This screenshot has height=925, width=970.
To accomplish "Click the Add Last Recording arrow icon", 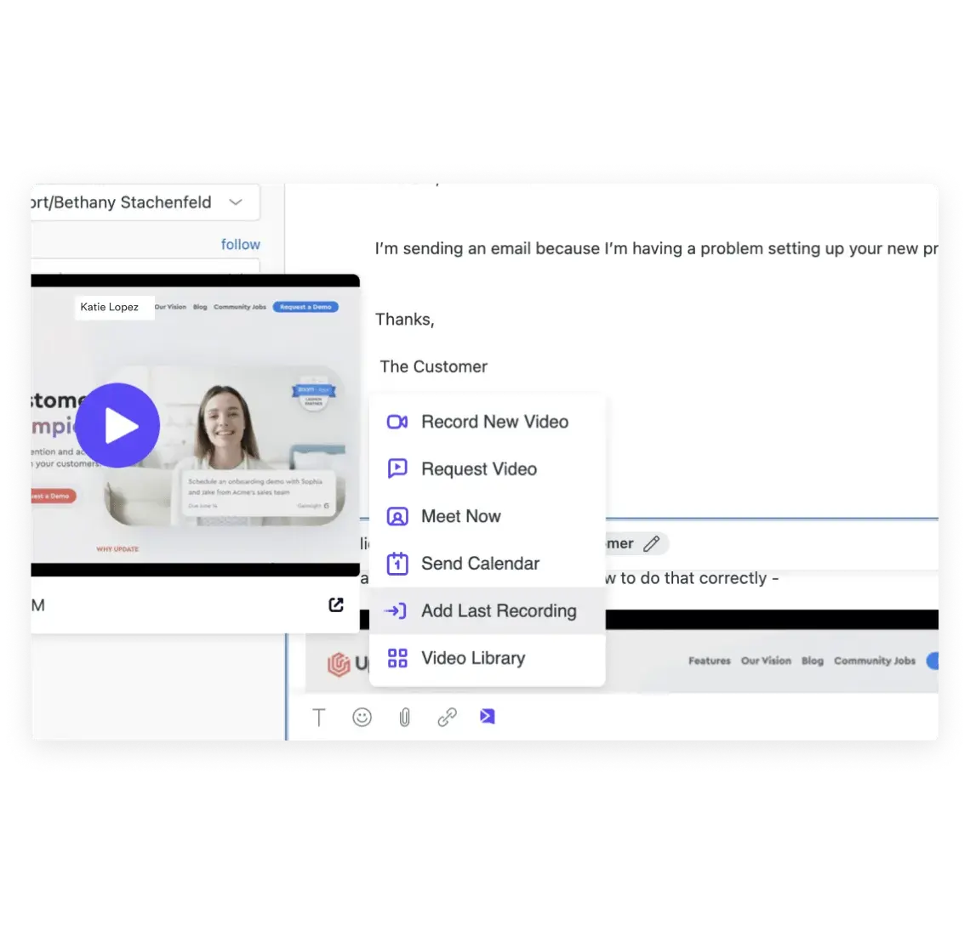I will pos(396,611).
